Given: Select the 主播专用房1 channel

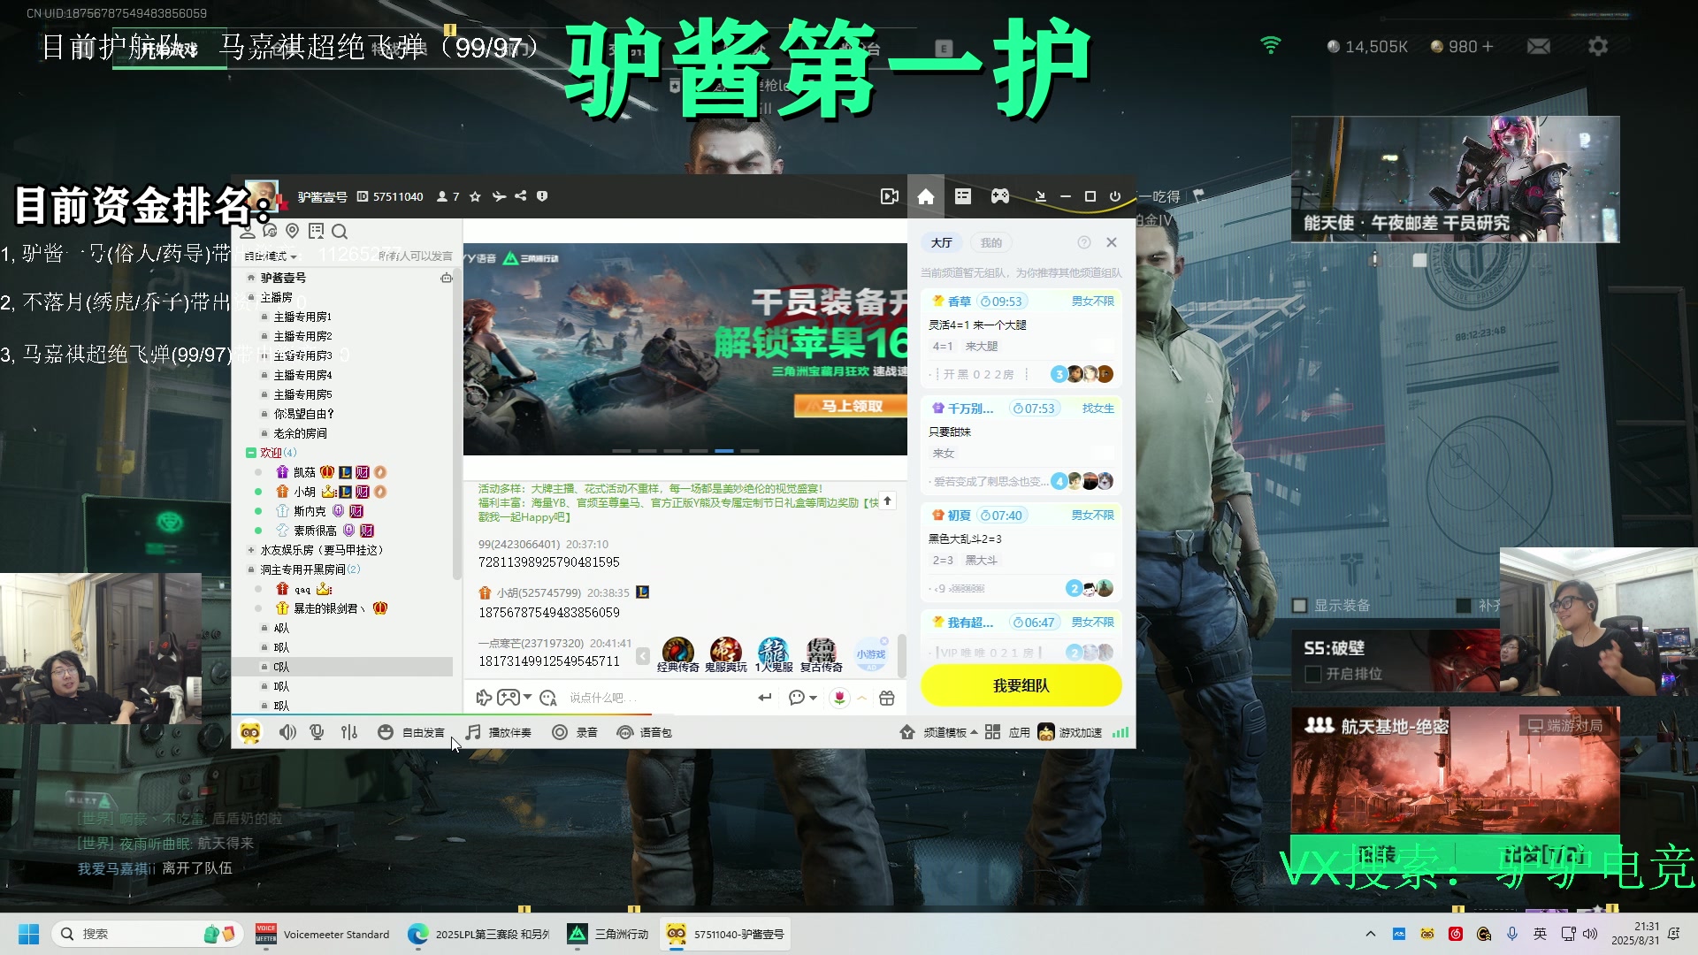Looking at the screenshot, I should 302,317.
